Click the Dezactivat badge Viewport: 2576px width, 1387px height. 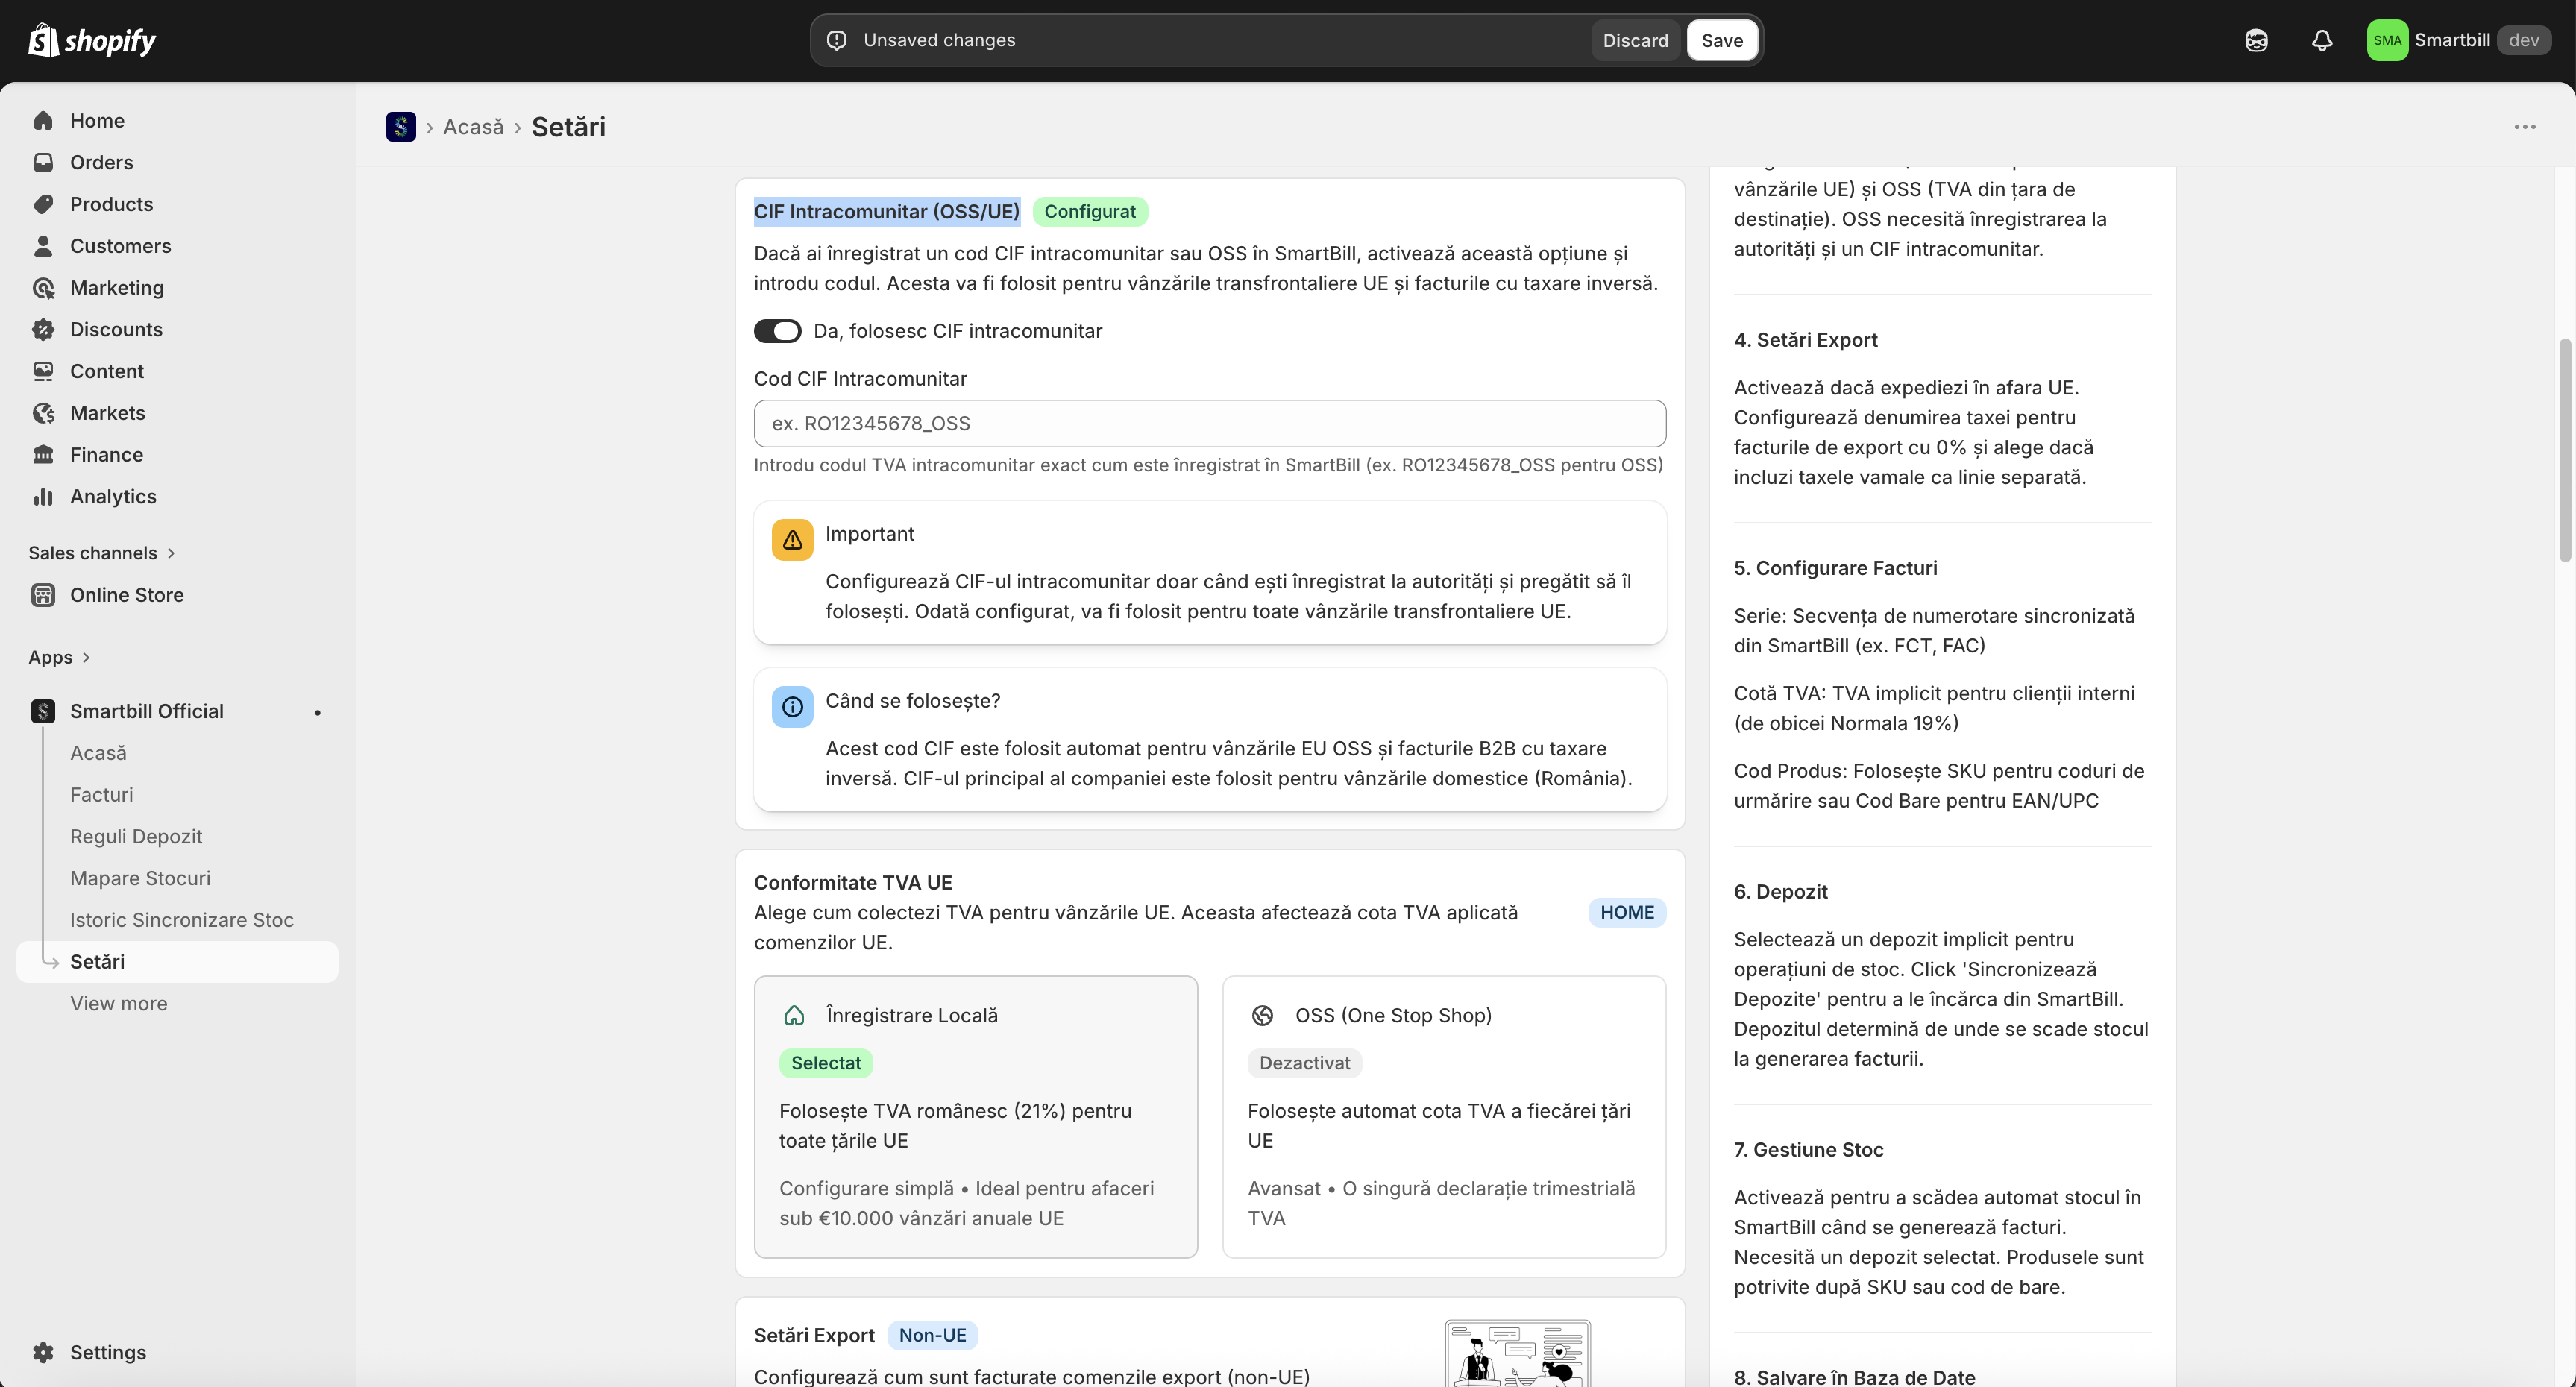1304,1063
